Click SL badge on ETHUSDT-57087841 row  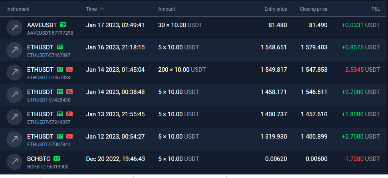69,136
